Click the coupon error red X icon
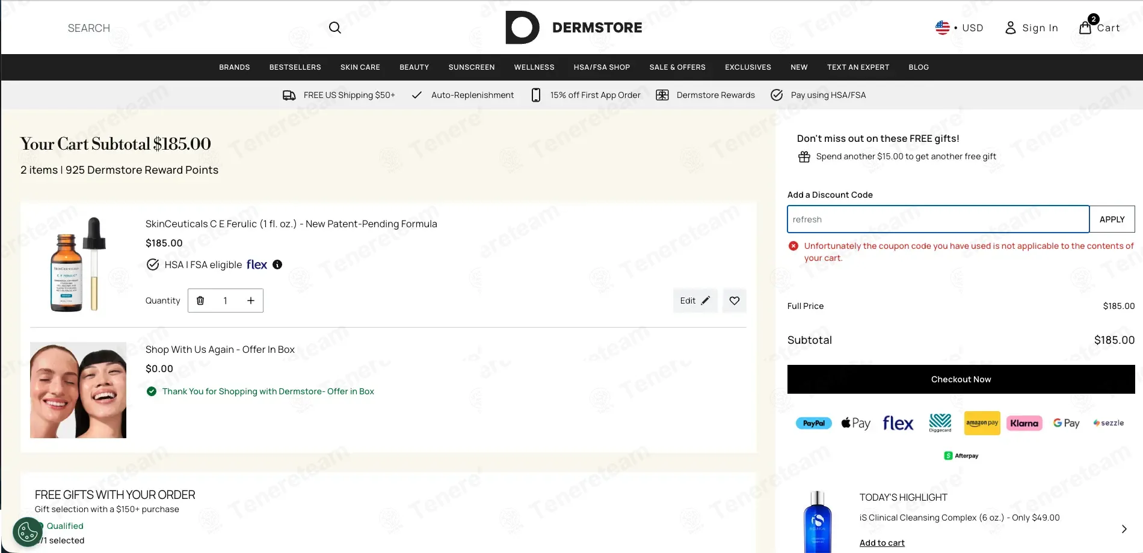The width and height of the screenshot is (1143, 553). pos(793,246)
